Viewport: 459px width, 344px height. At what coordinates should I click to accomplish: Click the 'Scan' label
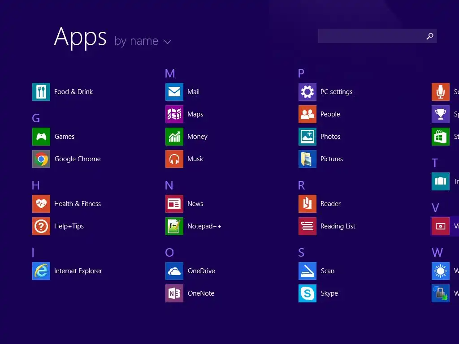coord(328,271)
